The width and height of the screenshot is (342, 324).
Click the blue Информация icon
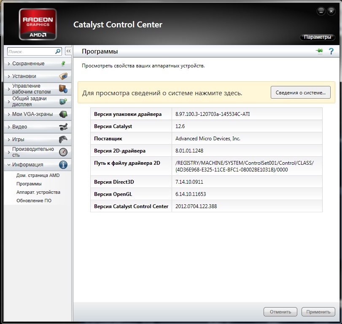[x=63, y=164]
